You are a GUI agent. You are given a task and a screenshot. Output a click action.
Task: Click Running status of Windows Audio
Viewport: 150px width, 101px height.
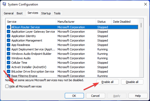(x=103, y=58)
